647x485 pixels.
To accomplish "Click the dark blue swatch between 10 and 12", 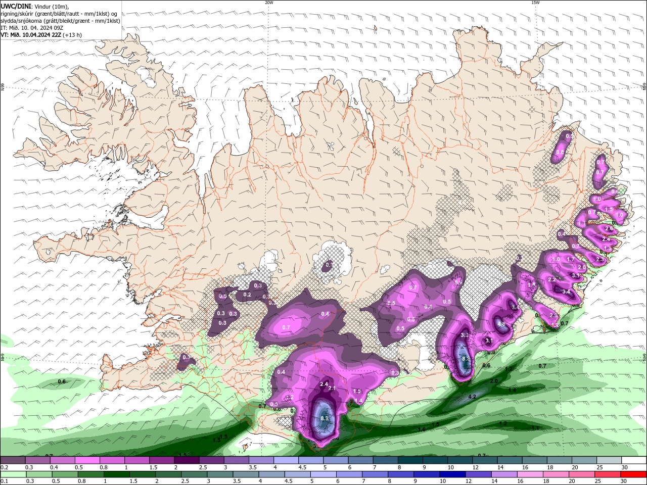I will [452, 474].
